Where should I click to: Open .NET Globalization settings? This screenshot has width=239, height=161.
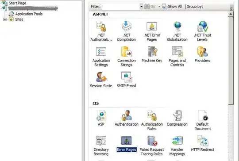pos(177,31)
